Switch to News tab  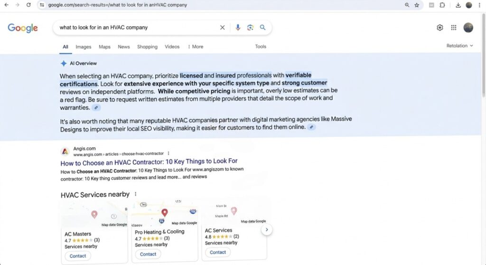[124, 47]
